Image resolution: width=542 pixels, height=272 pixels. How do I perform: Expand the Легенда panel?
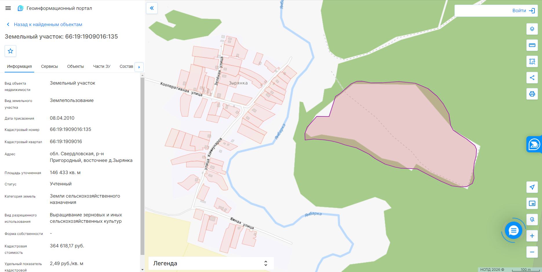[211, 263]
